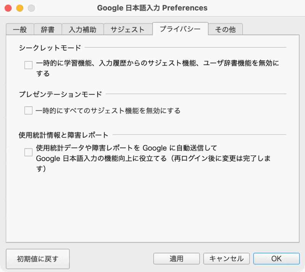The height and width of the screenshot is (272, 305).
Task: Select the 入力補助 tab
Action: pos(83,29)
